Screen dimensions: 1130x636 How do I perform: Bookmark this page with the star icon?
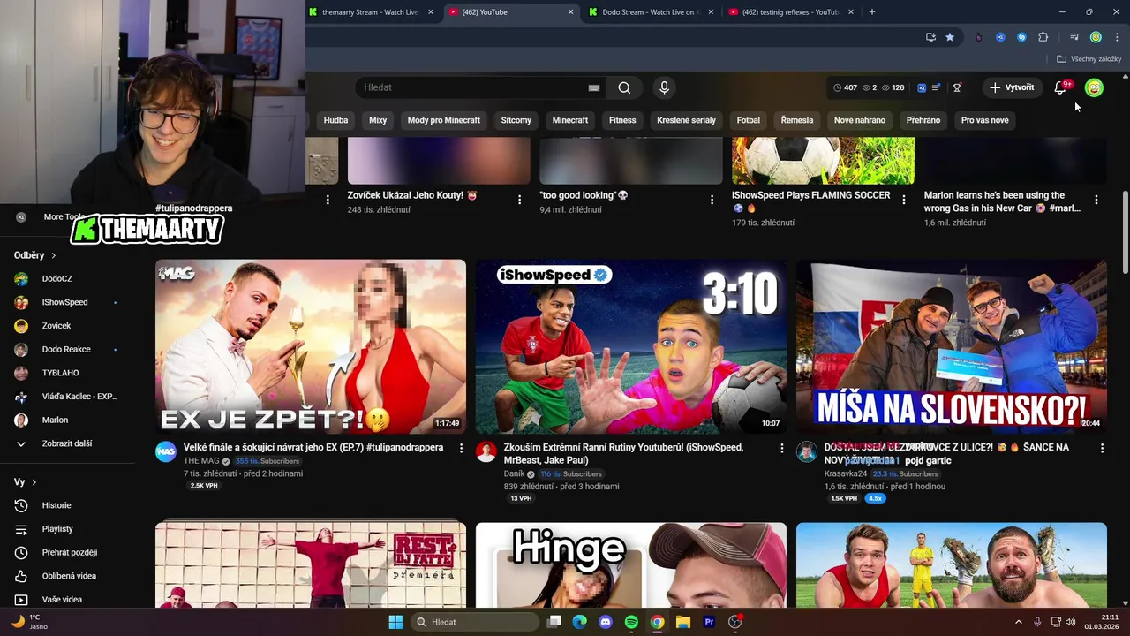[x=950, y=37]
